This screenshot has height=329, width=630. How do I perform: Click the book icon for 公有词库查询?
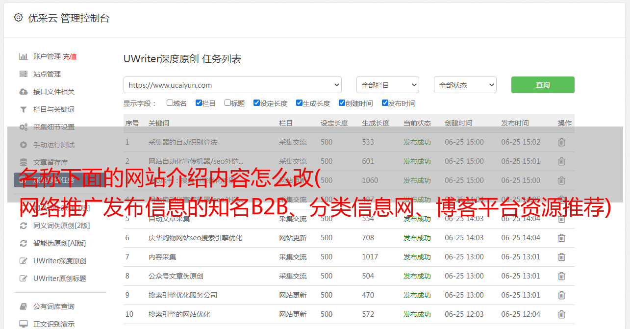[23, 306]
